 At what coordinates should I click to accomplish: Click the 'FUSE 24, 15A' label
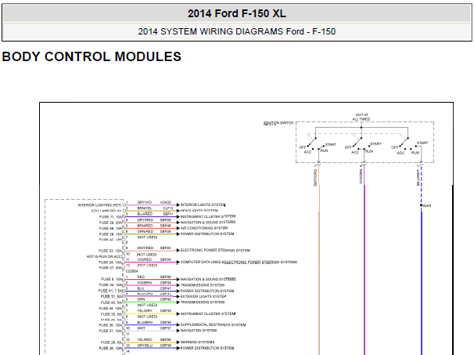[x=110, y=263]
